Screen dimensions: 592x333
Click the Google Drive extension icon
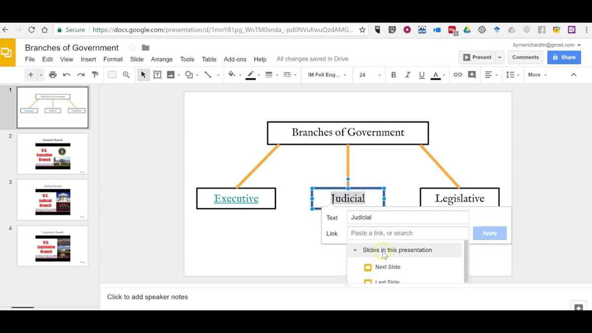click(x=467, y=30)
